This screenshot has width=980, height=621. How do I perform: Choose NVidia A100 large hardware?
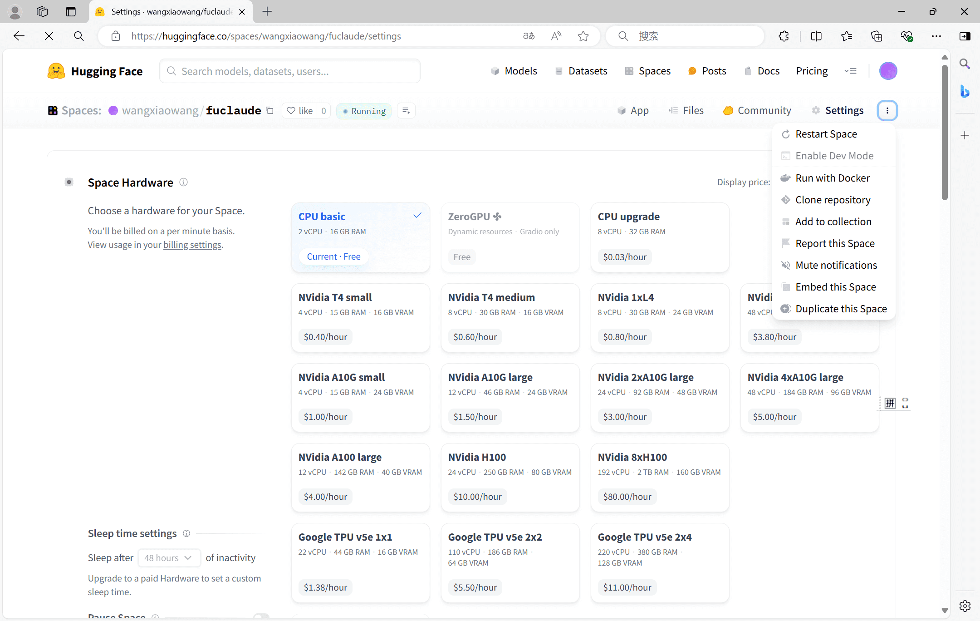click(x=361, y=478)
